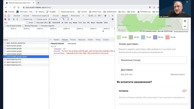The height and width of the screenshot is (109, 194).
Task: Click the red 90 хв. legend swatch
Action: point(167,37)
